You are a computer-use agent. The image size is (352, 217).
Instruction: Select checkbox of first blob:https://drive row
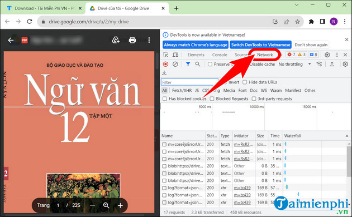point(164,166)
